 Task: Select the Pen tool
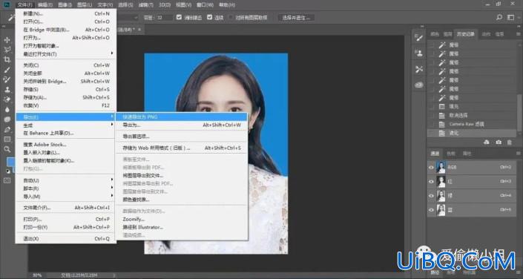pyautogui.click(x=7, y=130)
